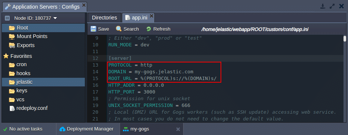Click the HTTP_PORT = 3000 line

tap(132, 92)
